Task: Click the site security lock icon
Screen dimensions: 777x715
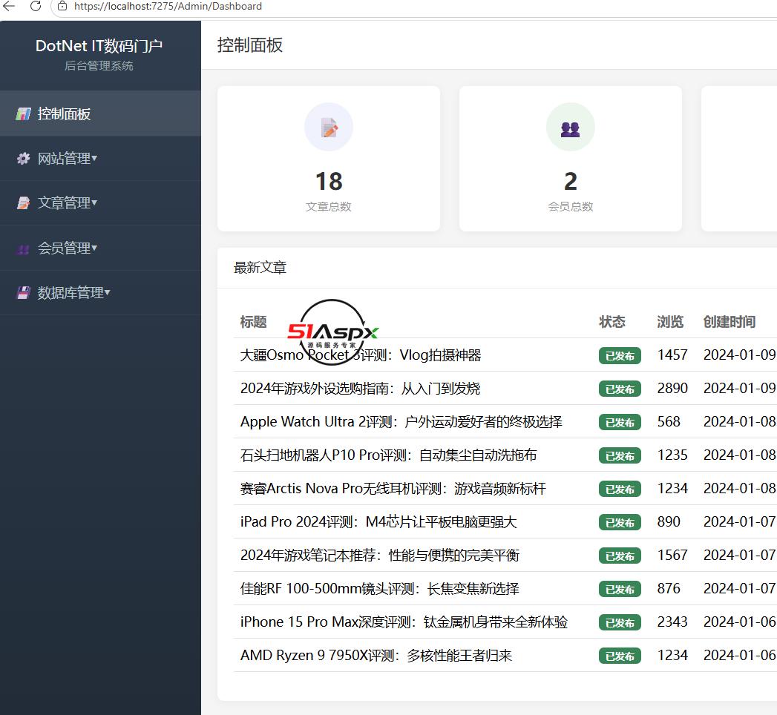Action: click(62, 6)
